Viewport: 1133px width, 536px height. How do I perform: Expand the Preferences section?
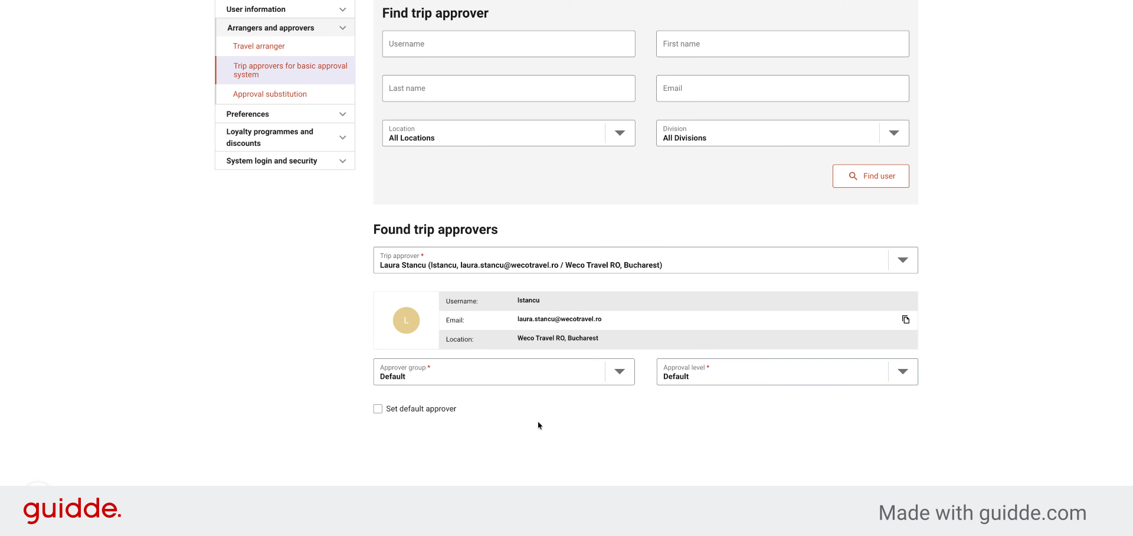pyautogui.click(x=285, y=114)
